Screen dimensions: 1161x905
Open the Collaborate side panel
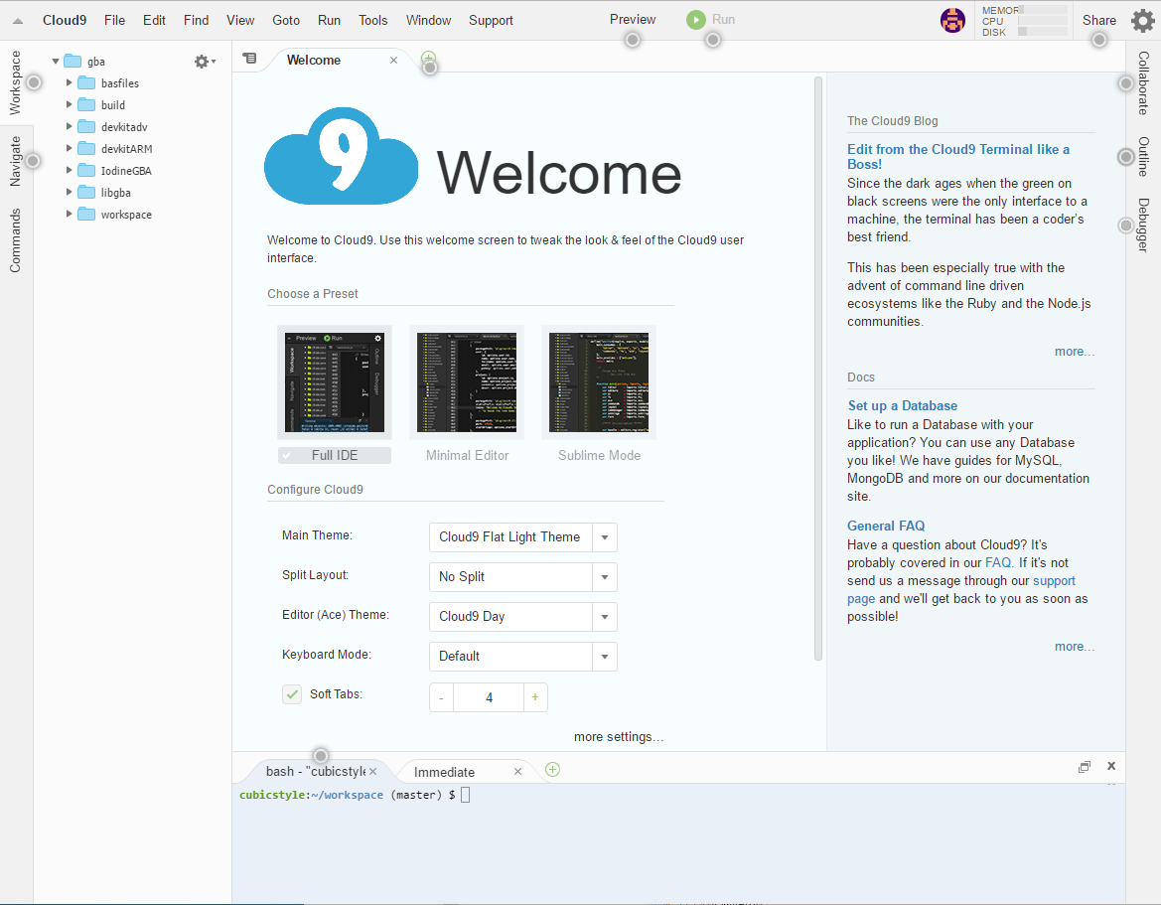click(x=1143, y=82)
